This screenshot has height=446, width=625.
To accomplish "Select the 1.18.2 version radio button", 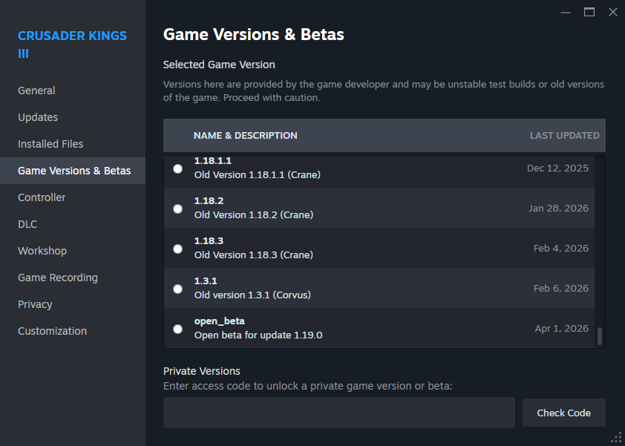I will [177, 209].
